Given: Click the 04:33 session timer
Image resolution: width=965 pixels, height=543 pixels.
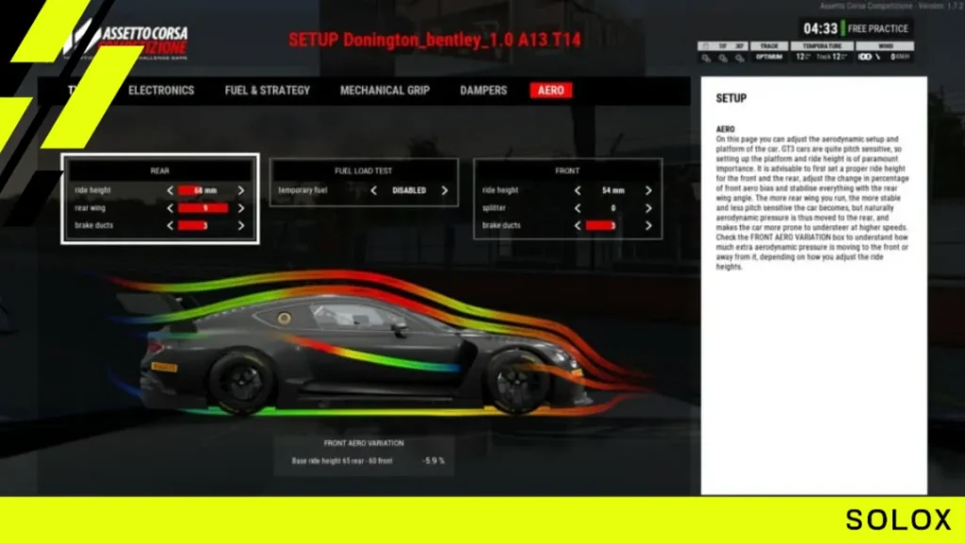Looking at the screenshot, I should point(821,28).
